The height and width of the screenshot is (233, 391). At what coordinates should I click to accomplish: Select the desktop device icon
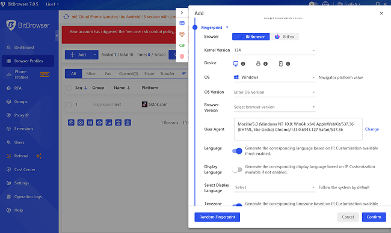click(x=236, y=64)
